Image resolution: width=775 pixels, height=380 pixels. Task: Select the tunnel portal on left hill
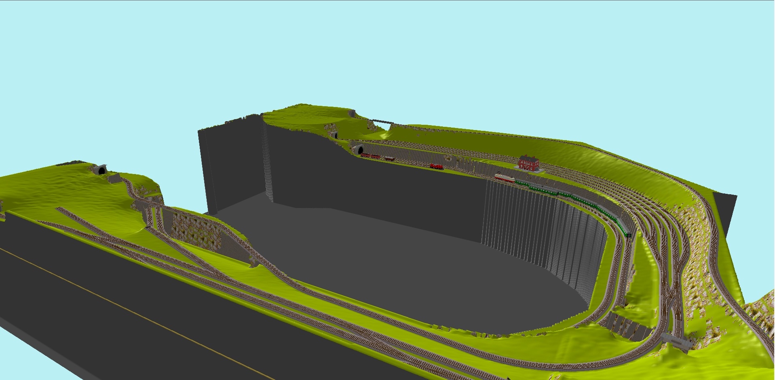(x=100, y=170)
